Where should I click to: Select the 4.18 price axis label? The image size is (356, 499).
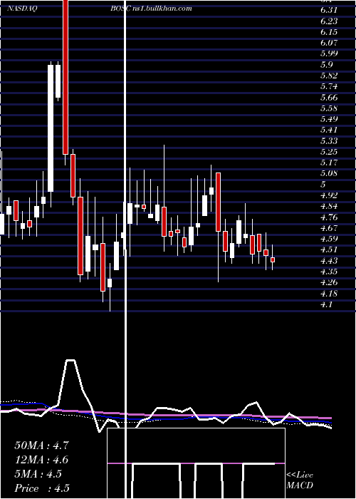[x=329, y=293]
